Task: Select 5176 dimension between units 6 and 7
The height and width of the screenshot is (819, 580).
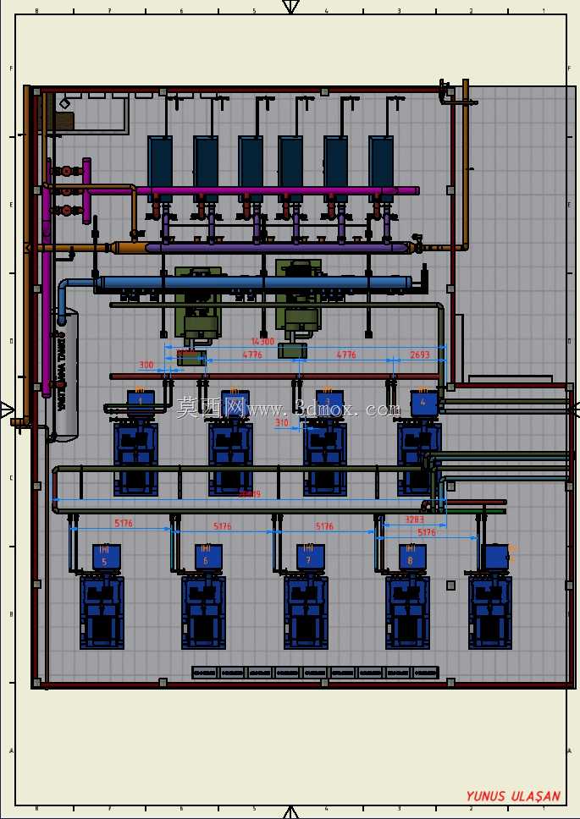Action: click(x=222, y=526)
